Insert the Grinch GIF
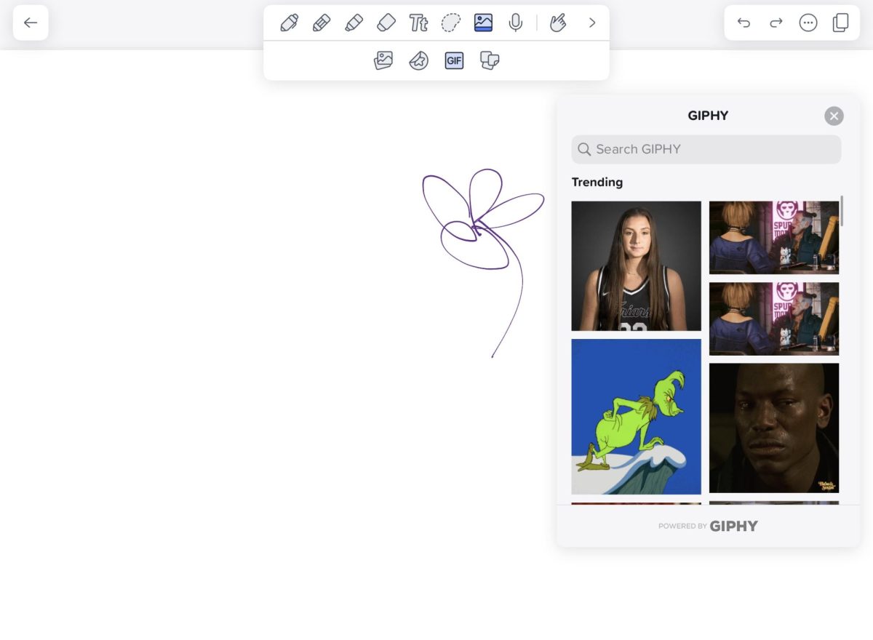 pos(637,417)
